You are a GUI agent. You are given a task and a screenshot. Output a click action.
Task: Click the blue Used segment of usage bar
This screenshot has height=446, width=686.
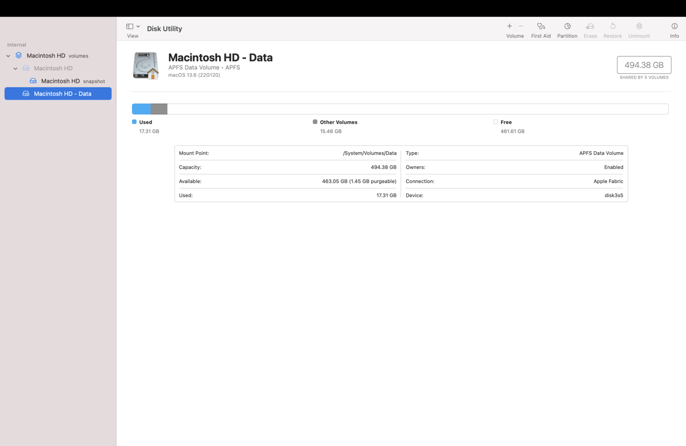tap(141, 109)
